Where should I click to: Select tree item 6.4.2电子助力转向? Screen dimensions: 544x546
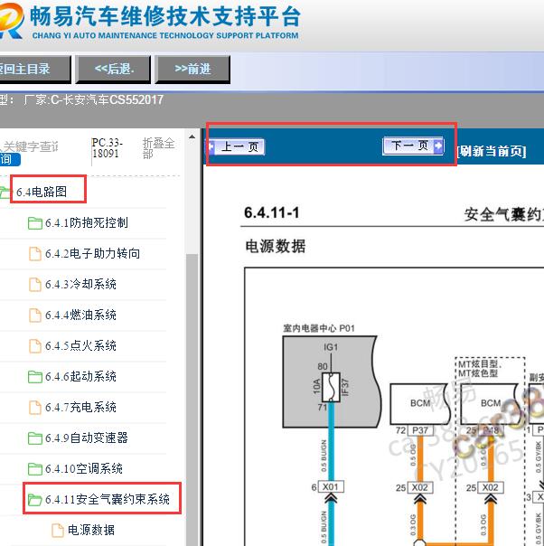(92, 253)
